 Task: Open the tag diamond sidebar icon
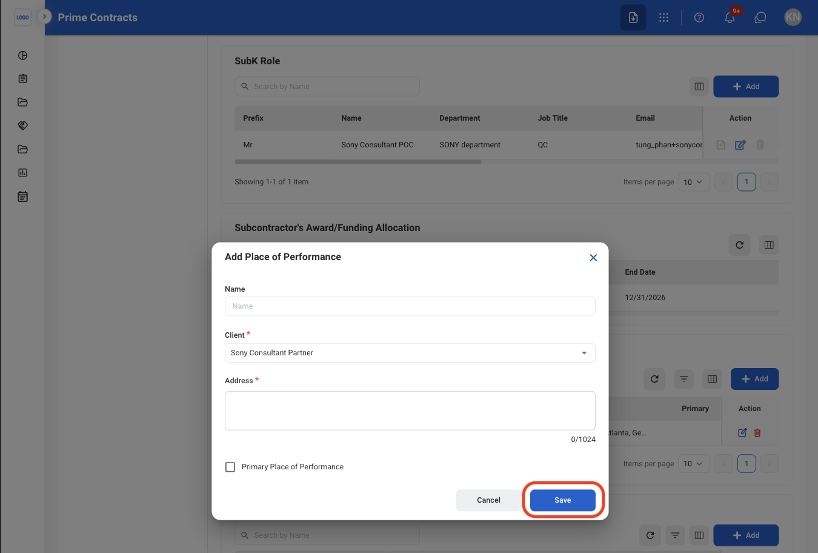[x=22, y=126]
